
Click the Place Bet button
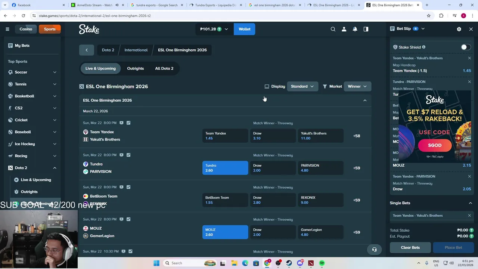pyautogui.click(x=453, y=247)
